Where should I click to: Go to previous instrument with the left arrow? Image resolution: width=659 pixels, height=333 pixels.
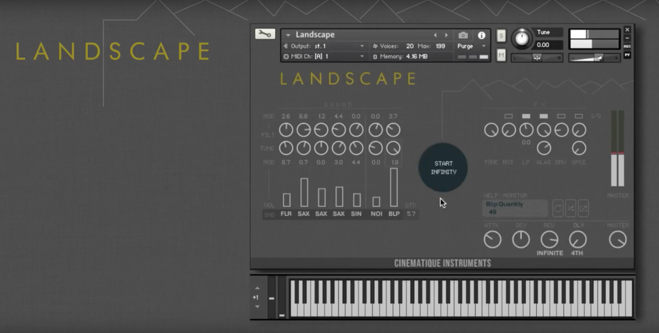(435, 36)
